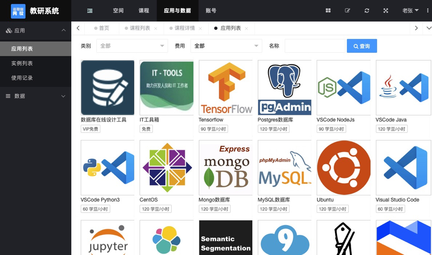Click the 云联创网校 logo icon
Image resolution: width=432 pixels, height=255 pixels.
(18, 11)
